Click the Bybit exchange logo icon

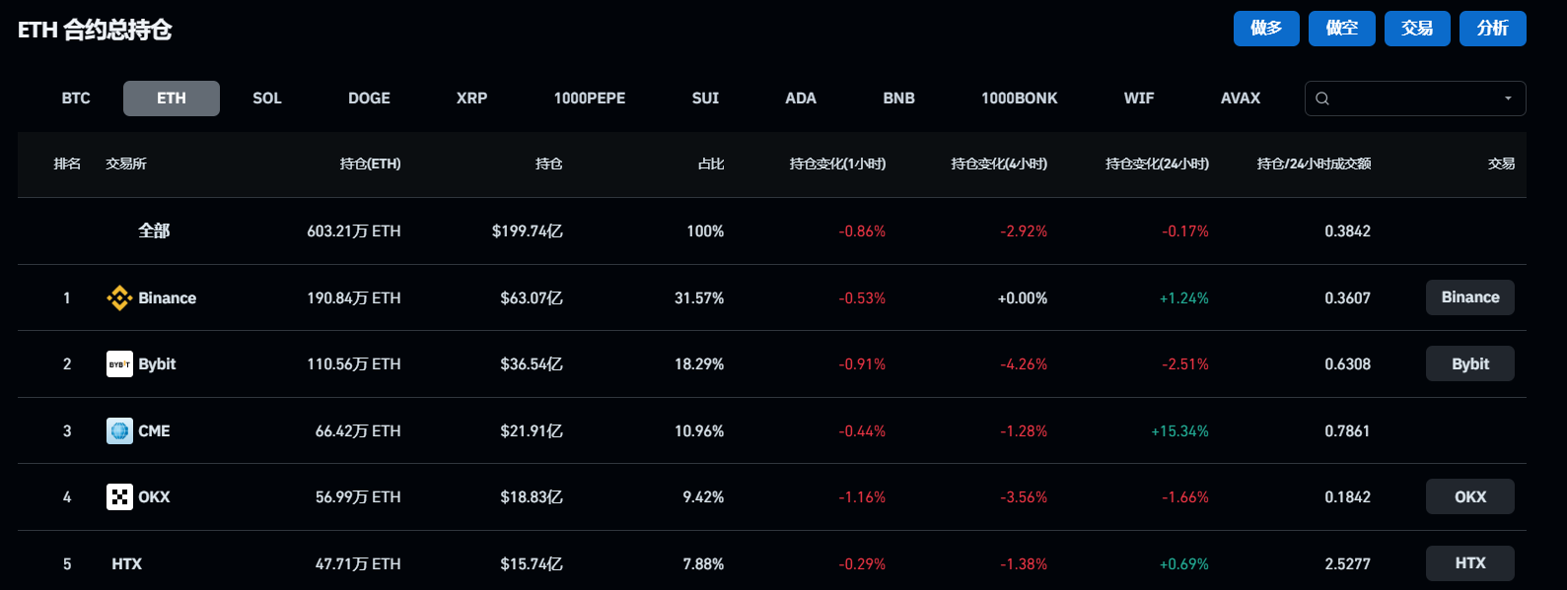tap(119, 364)
